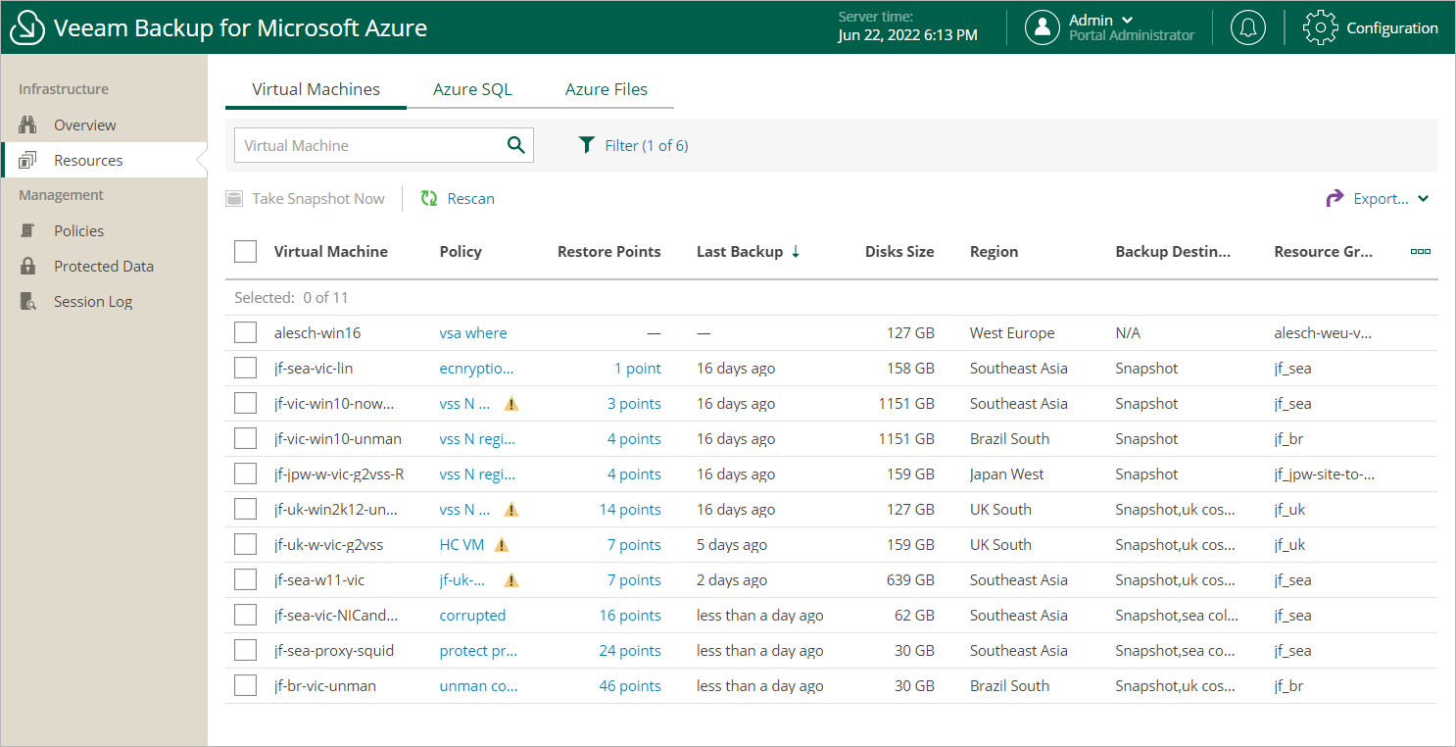Screen dimensions: 1456x747
Task: Check the jf-sea-w11-vic row checkbox
Action: coord(245,579)
